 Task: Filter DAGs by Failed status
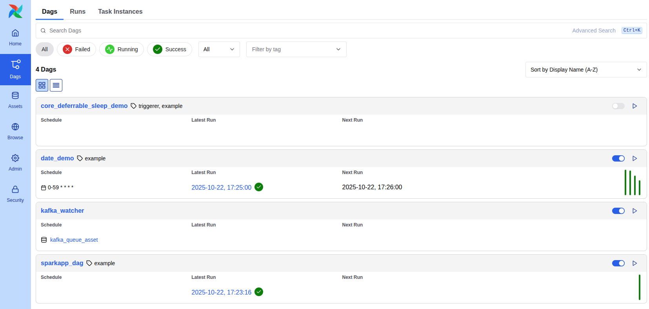tap(76, 49)
